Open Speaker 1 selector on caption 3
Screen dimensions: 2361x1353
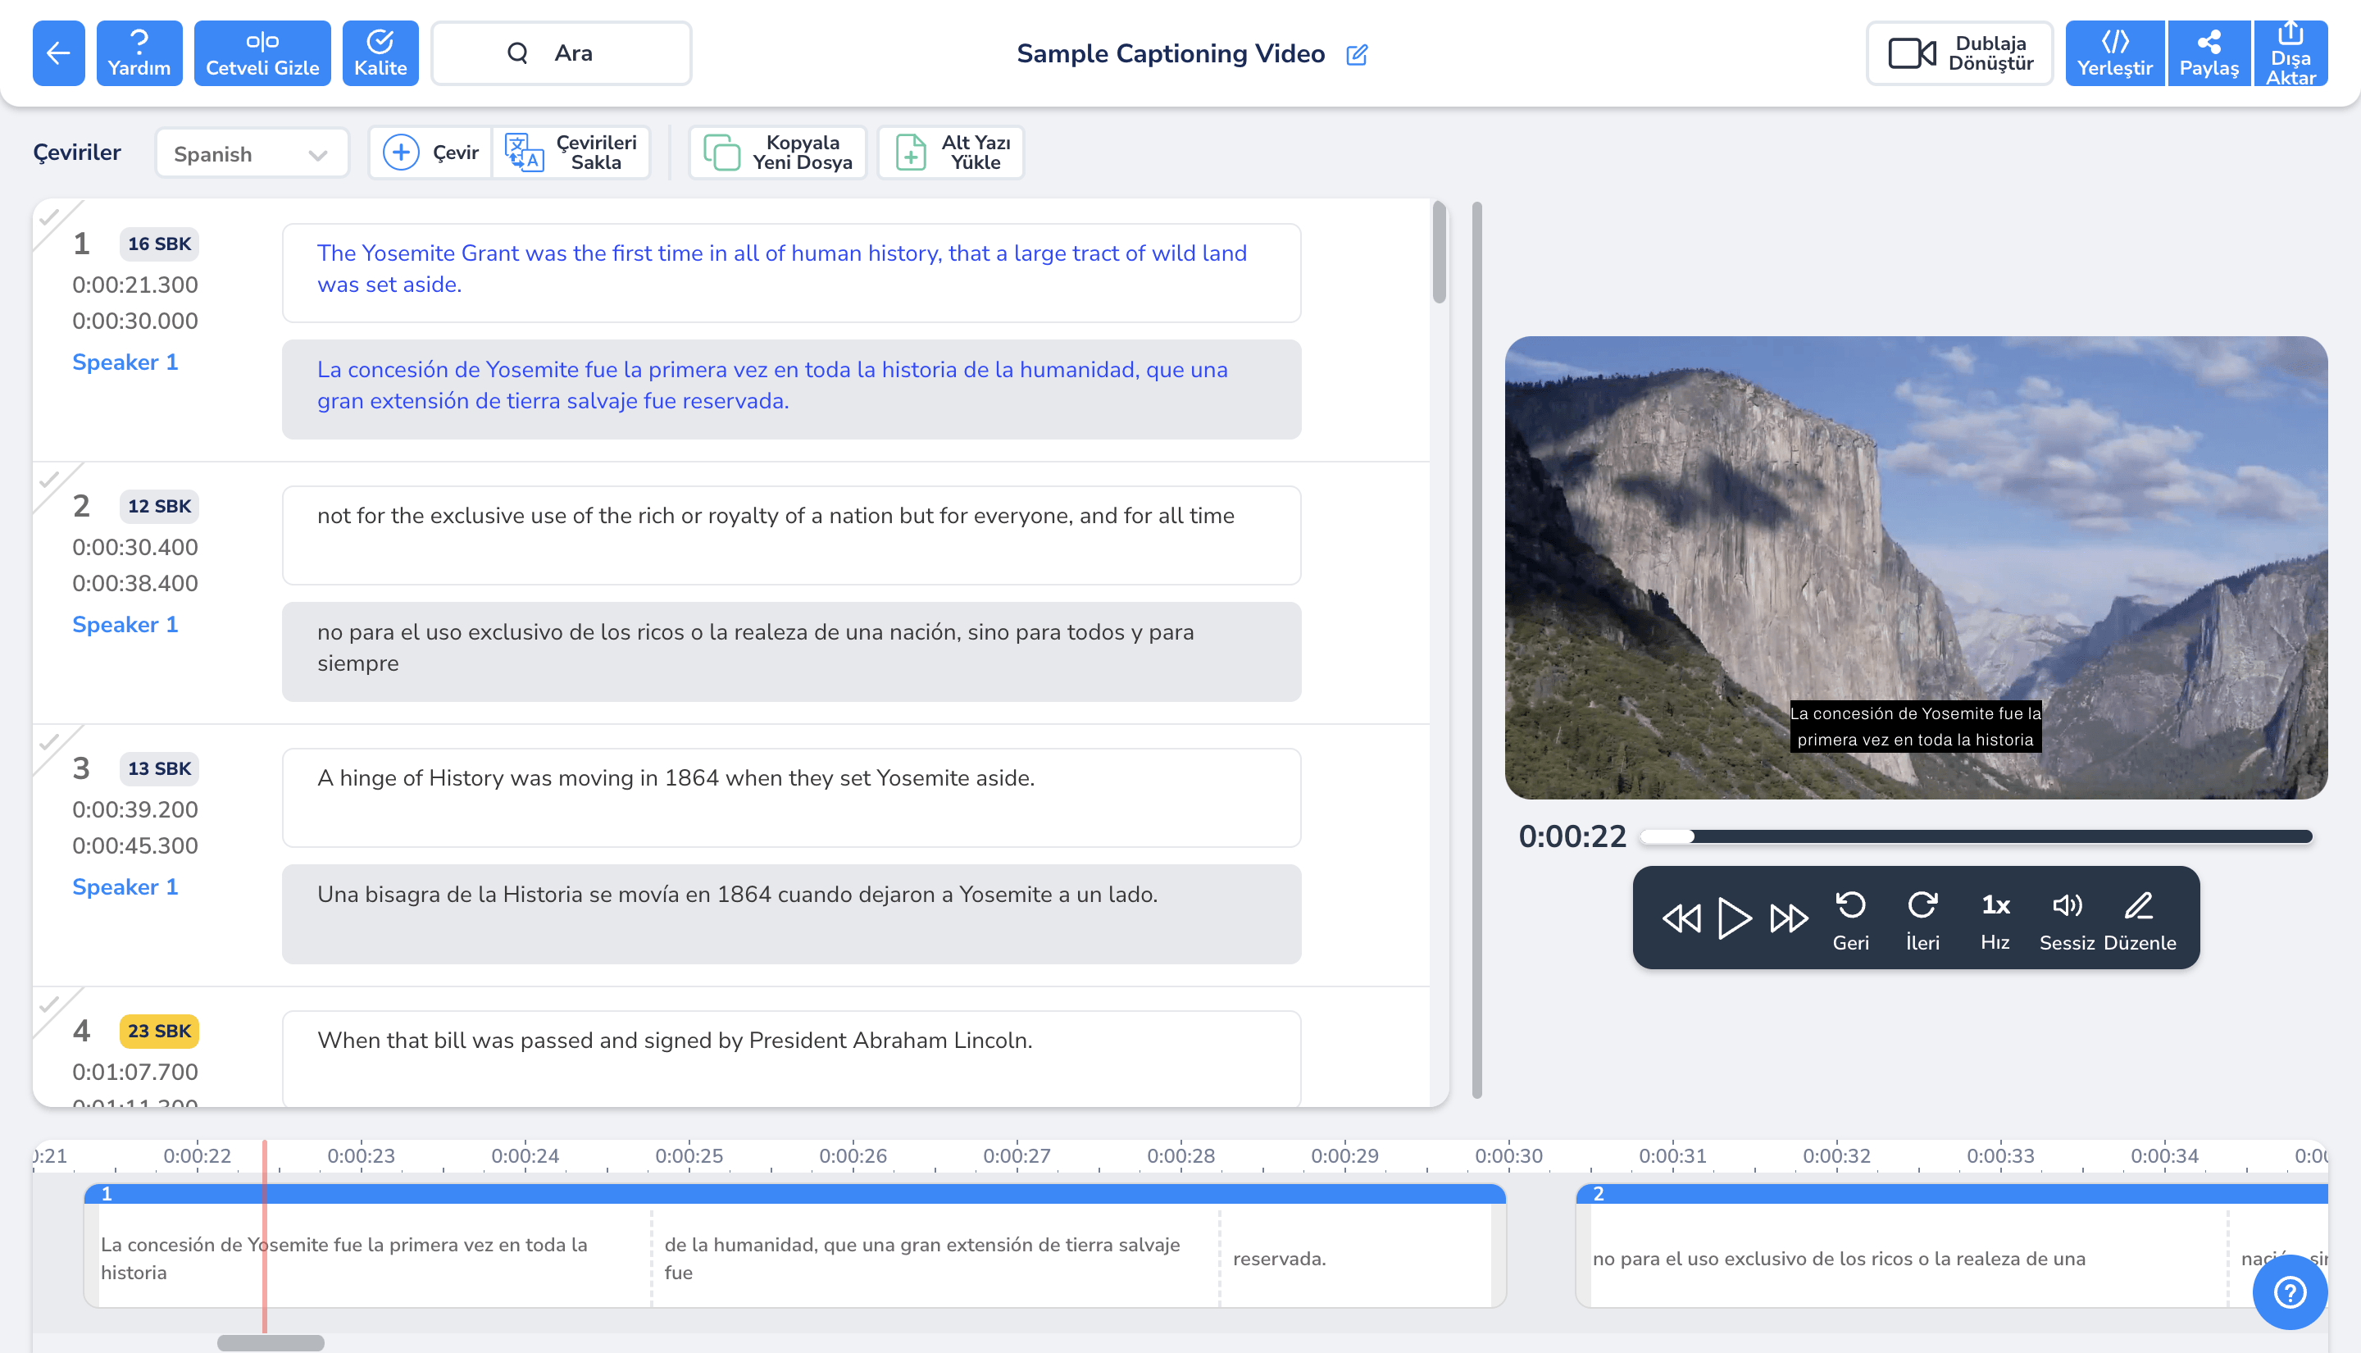(125, 886)
